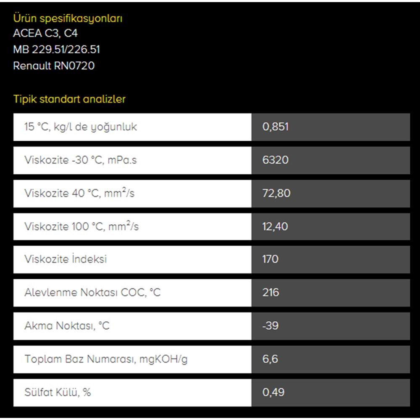This screenshot has width=420, height=420.
Task: Select the 'Viskozite 100 °C' row label
Action: (x=81, y=226)
